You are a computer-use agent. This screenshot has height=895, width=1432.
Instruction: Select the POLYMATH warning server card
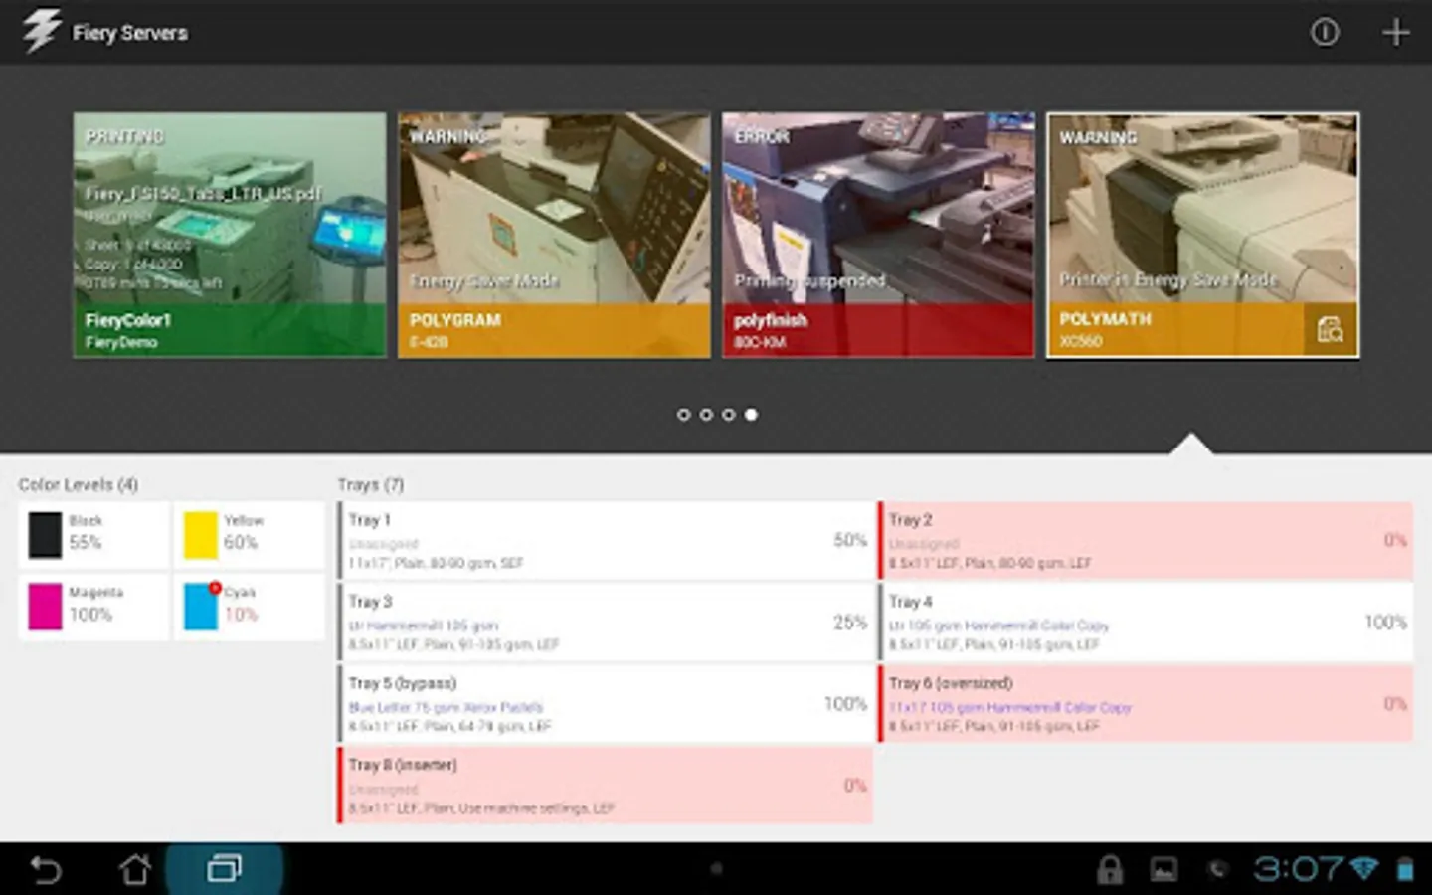[1202, 235]
